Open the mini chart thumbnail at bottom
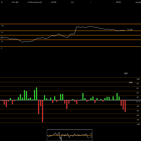This screenshot has width=141, height=141. [x=70, y=135]
